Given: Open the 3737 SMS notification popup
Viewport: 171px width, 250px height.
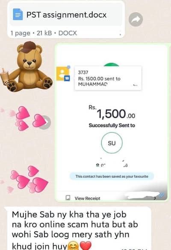Looking at the screenshot, I should click(x=108, y=78).
